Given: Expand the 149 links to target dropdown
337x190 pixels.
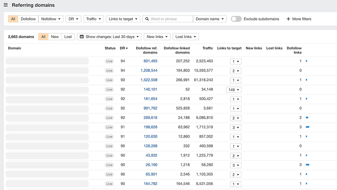Looking at the screenshot, I should pyautogui.click(x=234, y=90).
